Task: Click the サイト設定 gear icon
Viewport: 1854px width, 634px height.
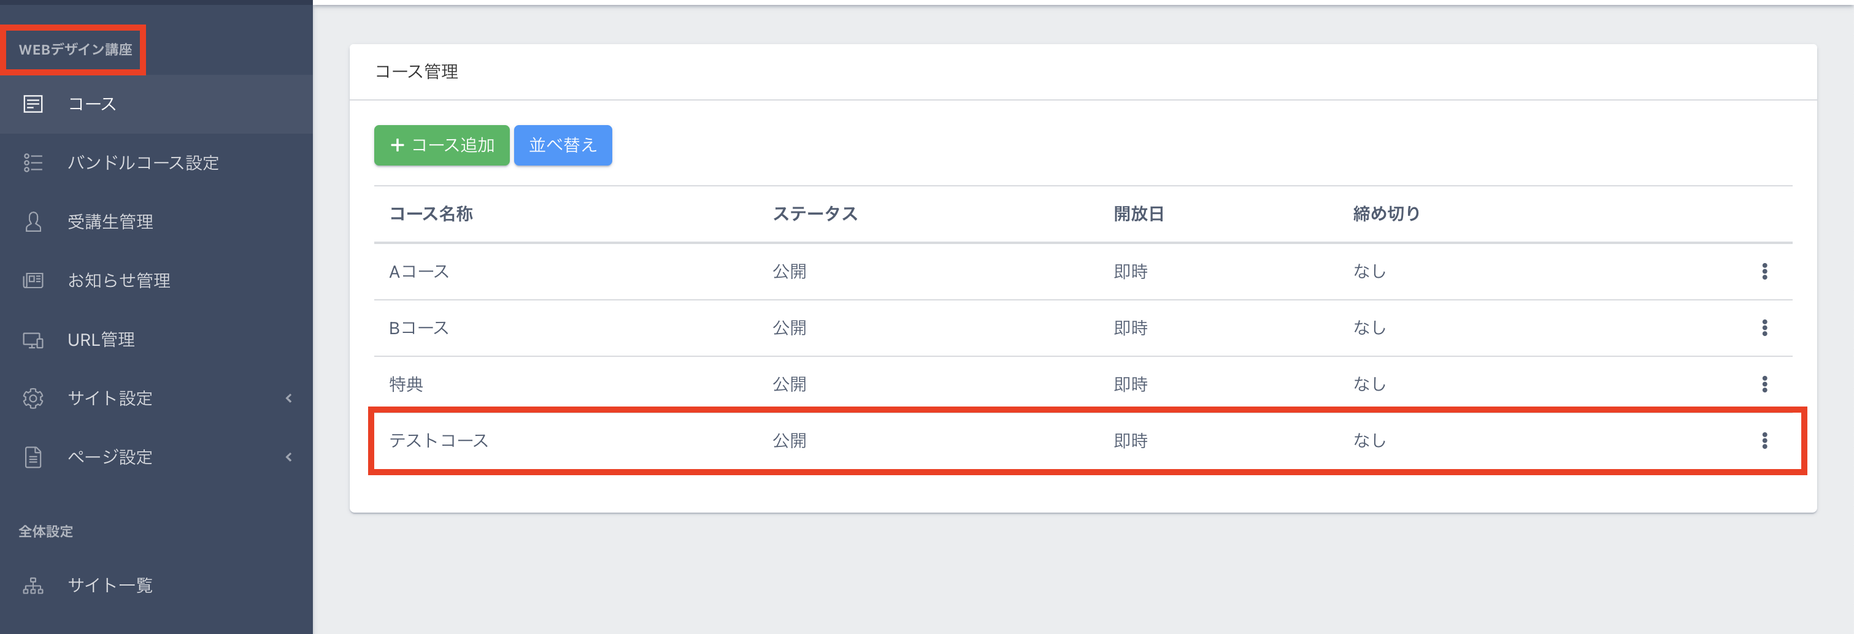Action: 33,398
